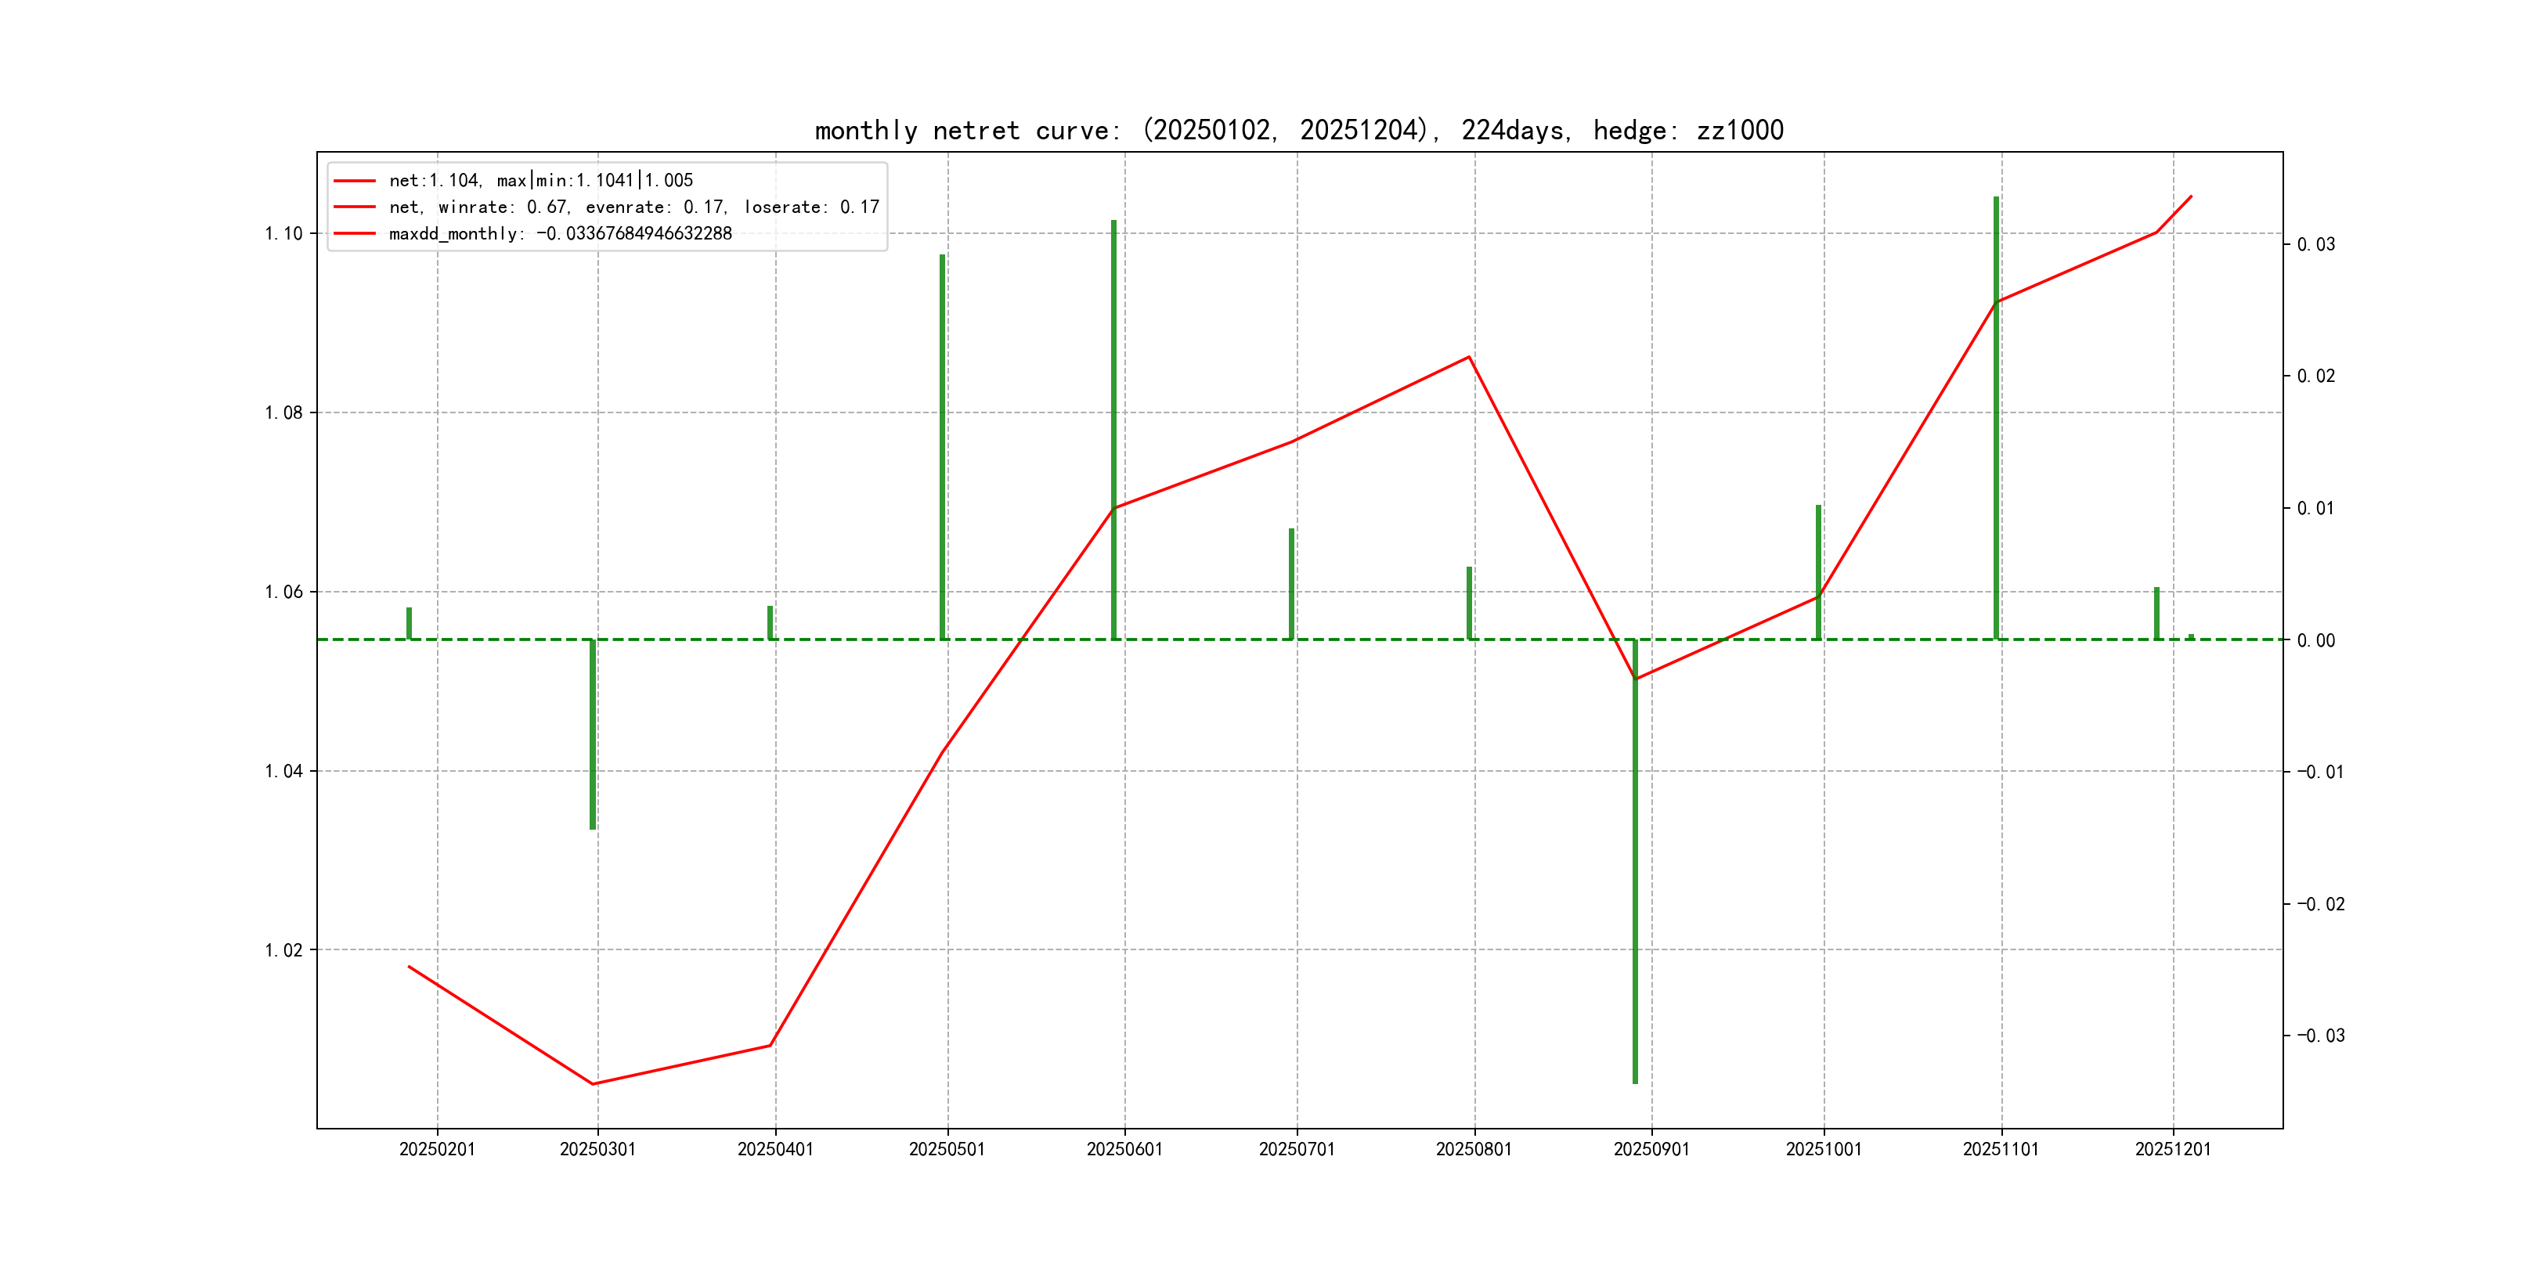The width and height of the screenshot is (2537, 1268).
Task: Click the 20250901 x-axis label
Action: [1651, 1149]
